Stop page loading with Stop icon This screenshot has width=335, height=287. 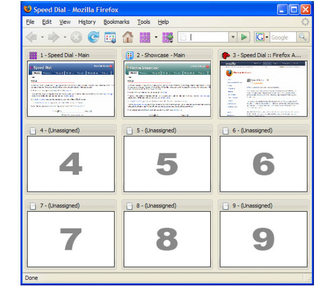pyautogui.click(x=76, y=37)
